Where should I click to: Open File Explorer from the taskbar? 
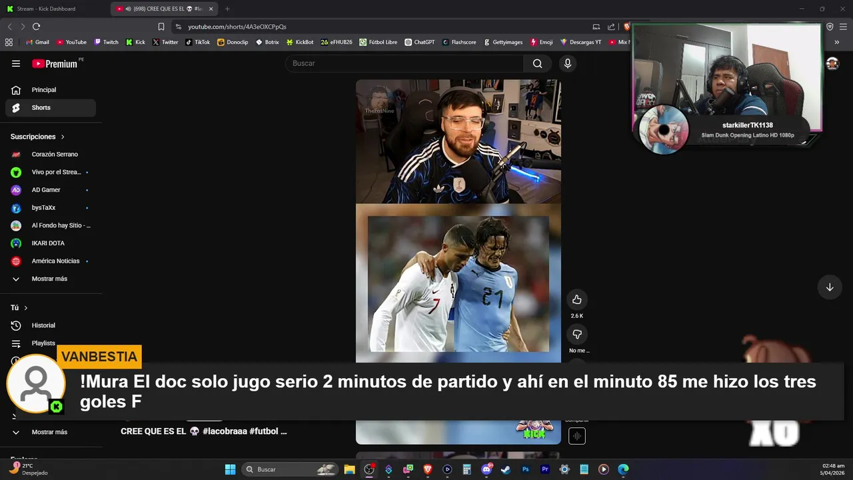pos(349,469)
